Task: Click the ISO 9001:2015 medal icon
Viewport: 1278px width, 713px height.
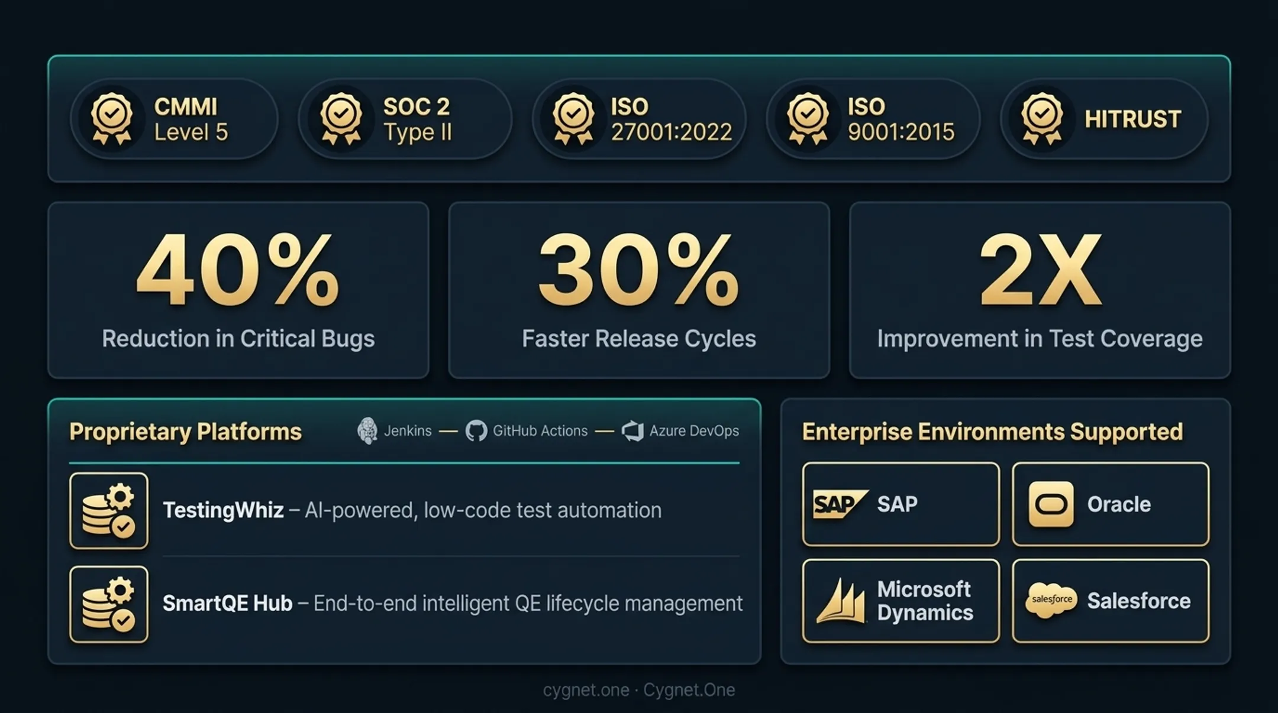Action: (x=808, y=119)
